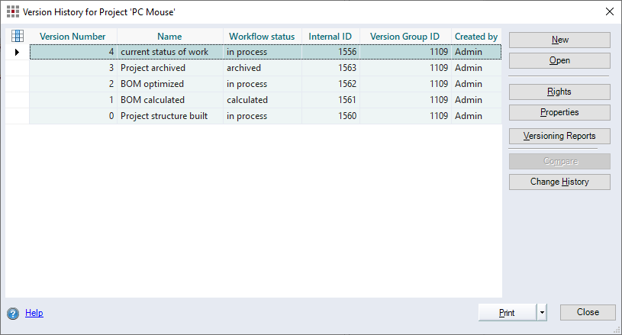Open the Print dropdown arrow
The width and height of the screenshot is (622, 335).
click(542, 312)
